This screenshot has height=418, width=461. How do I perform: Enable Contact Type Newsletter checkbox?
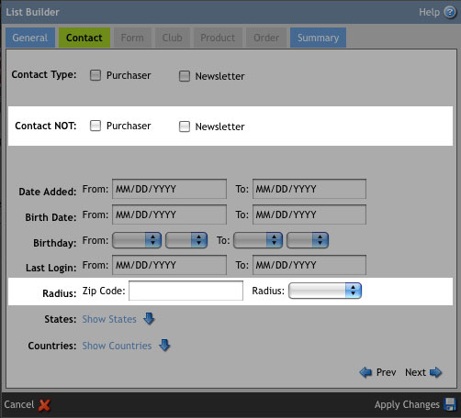click(x=185, y=76)
